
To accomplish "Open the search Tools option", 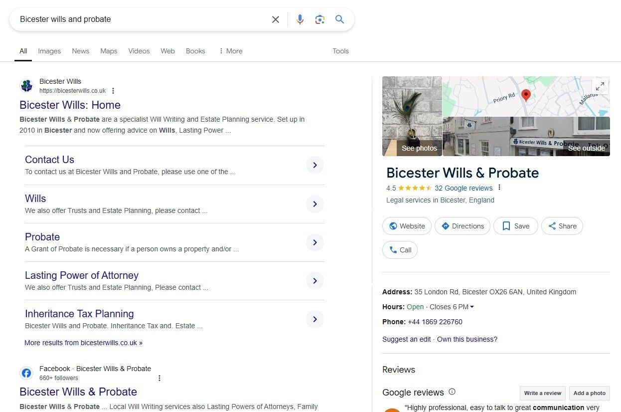I will point(340,51).
